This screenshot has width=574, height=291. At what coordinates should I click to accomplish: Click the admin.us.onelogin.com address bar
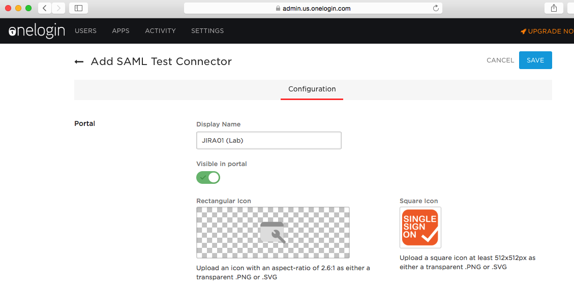coord(313,8)
